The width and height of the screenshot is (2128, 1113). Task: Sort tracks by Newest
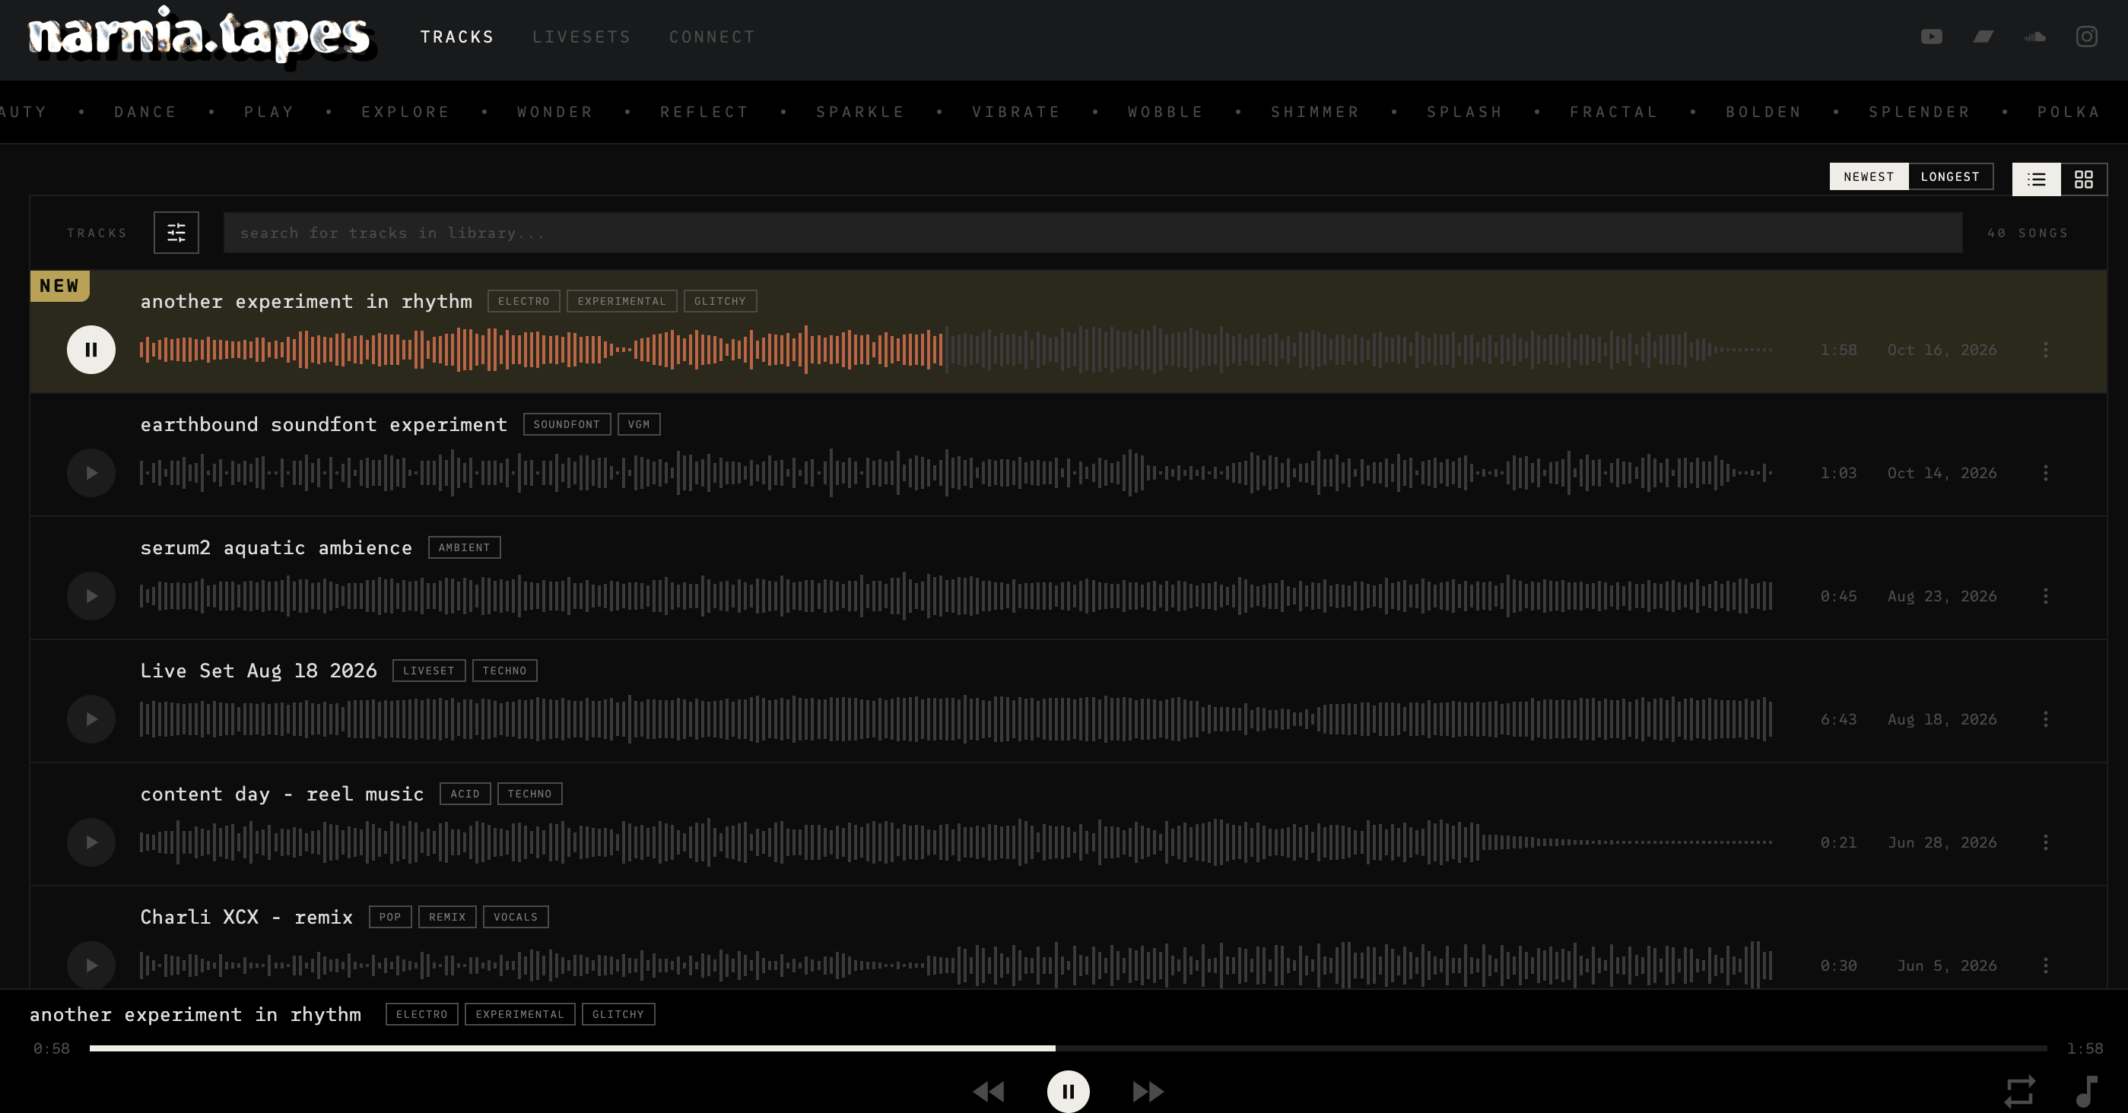(x=1868, y=176)
